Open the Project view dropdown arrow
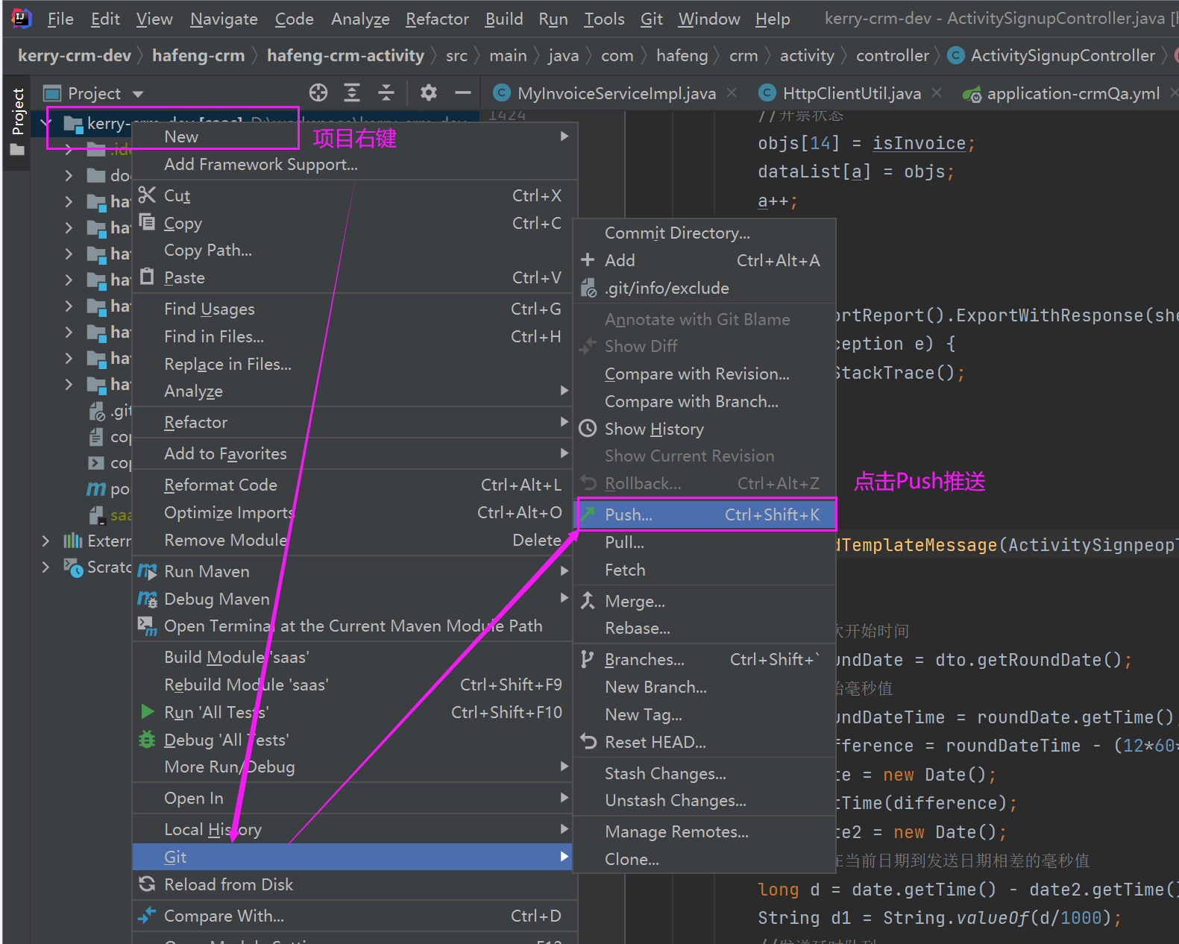 [138, 94]
